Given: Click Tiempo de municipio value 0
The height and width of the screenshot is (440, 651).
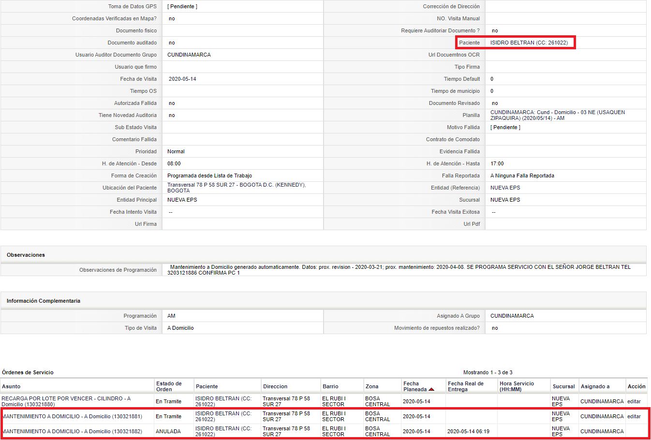Looking at the screenshot, I should 492,91.
